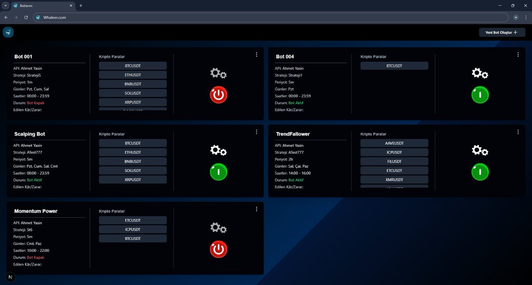Screen dimensions: 532x285
Task: Click Periyot: 2h on TrendFallower
Action: [x=285, y=159]
